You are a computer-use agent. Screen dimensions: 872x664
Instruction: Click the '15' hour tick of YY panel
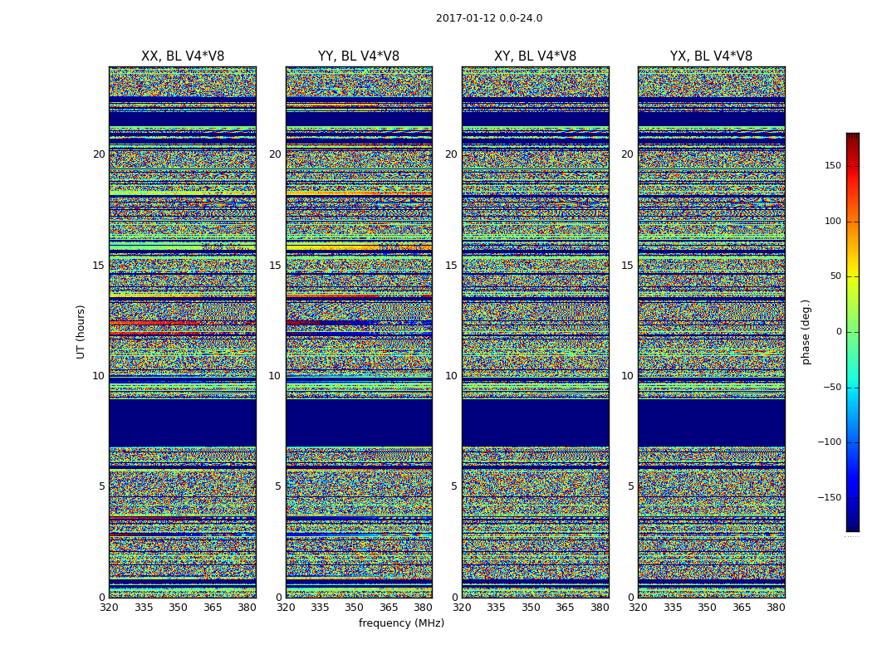[x=275, y=266]
